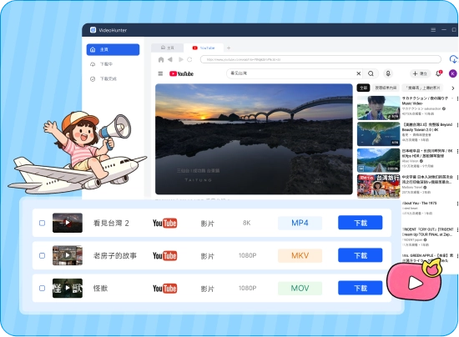Click the cloud download icon beside address bar
459x337 pixels.
coord(453,59)
